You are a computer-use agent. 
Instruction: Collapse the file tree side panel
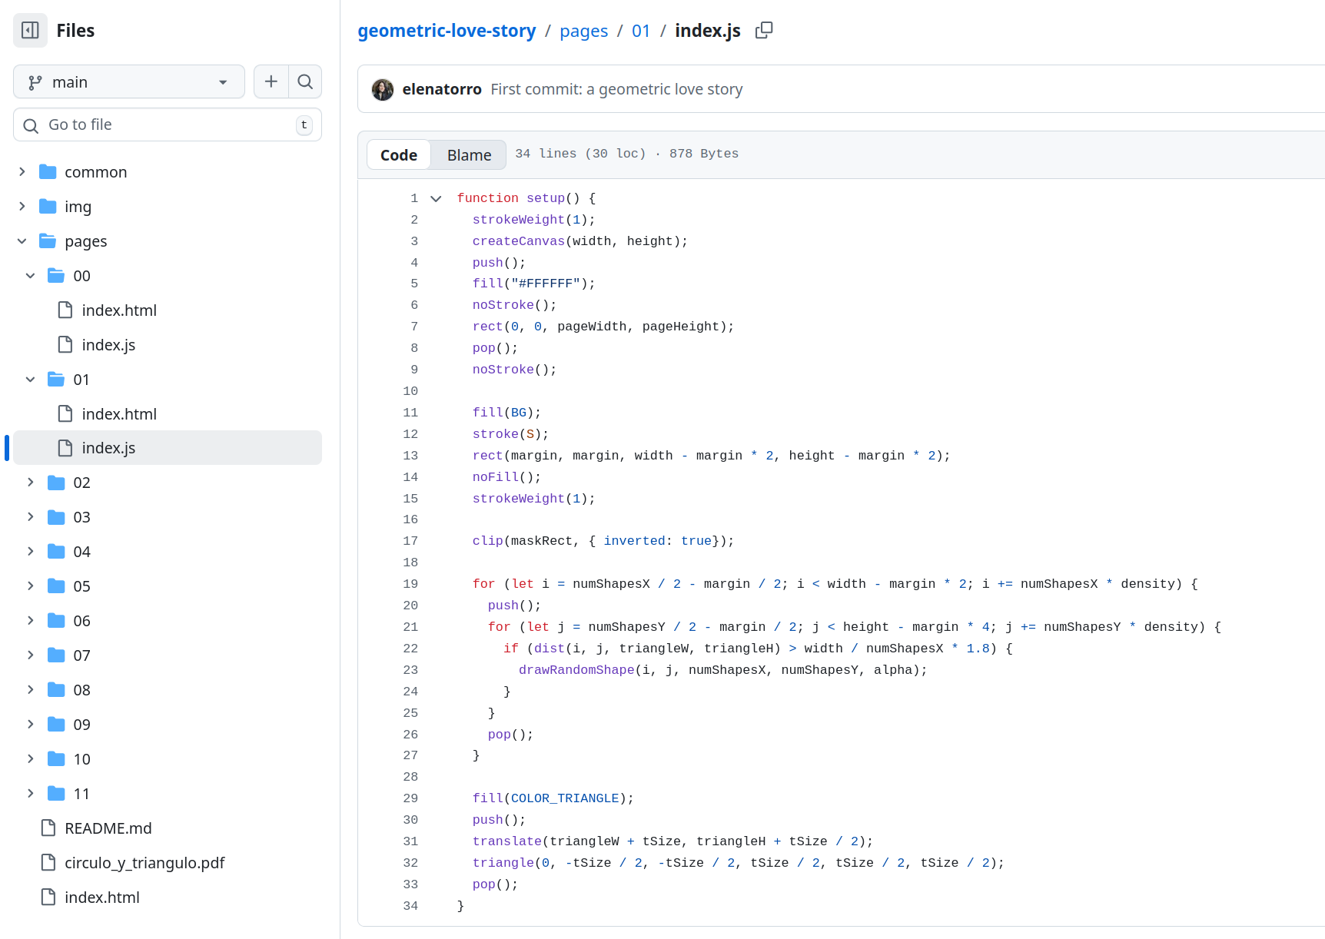tap(30, 30)
